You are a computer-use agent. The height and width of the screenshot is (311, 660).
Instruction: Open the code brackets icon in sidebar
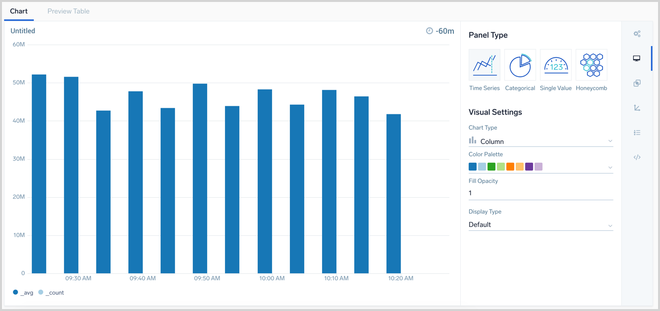pyautogui.click(x=637, y=157)
